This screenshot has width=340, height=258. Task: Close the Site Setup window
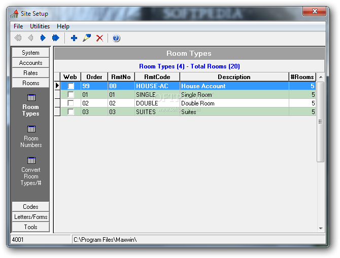click(x=315, y=11)
